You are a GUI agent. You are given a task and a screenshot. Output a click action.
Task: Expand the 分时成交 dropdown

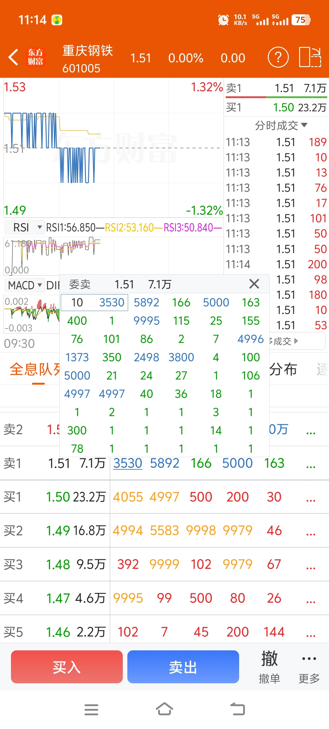click(281, 125)
